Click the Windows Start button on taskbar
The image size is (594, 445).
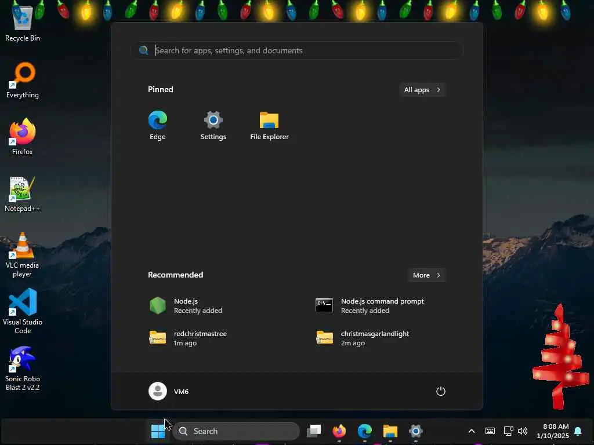[x=158, y=431]
